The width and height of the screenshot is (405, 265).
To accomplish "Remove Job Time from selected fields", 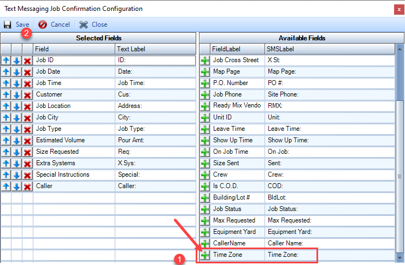I will tap(27, 83).
